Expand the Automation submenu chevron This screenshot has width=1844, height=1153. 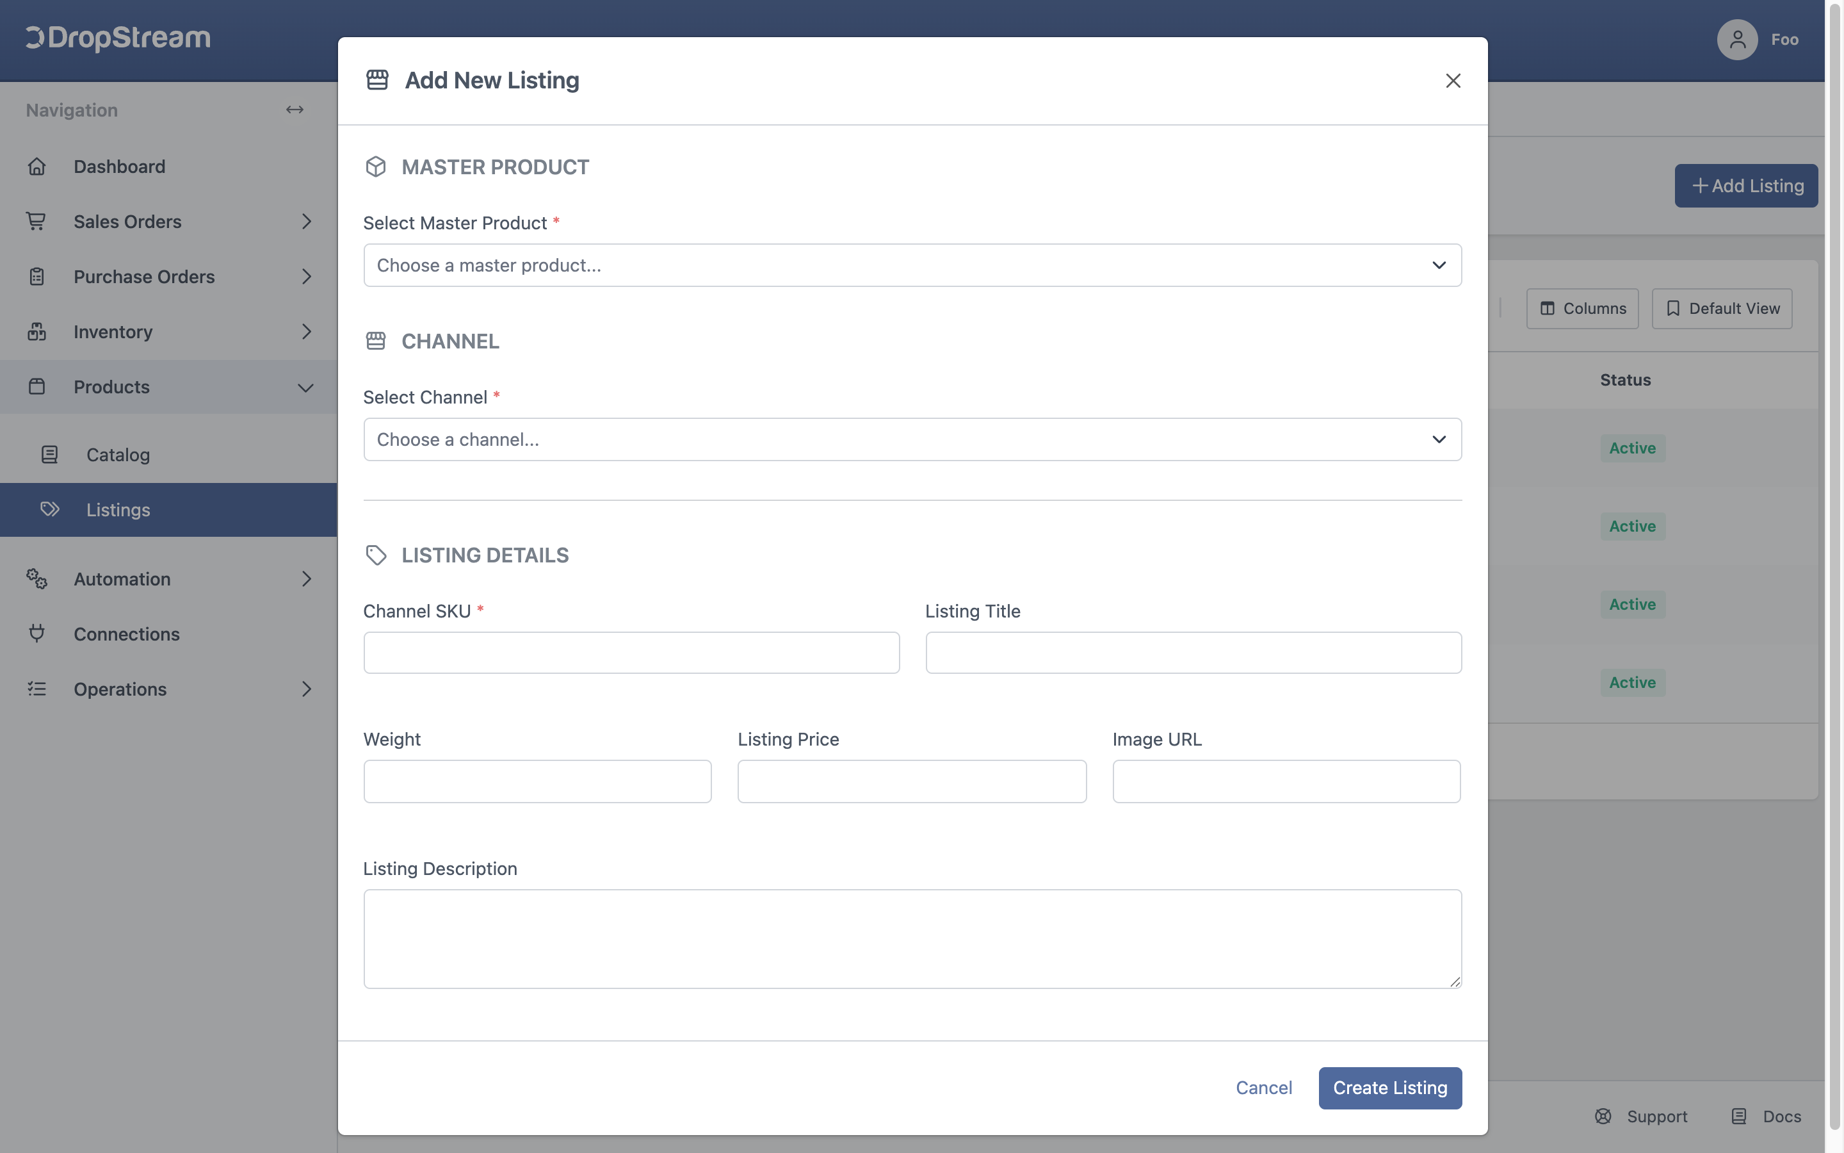click(x=306, y=579)
